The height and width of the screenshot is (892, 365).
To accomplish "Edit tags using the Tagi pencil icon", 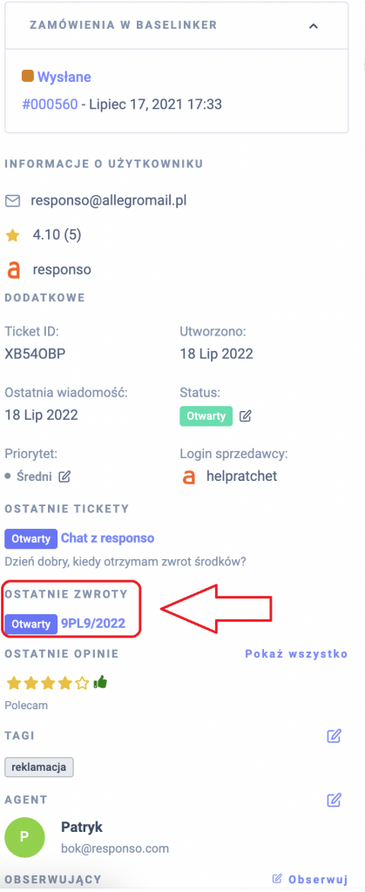I will 334,736.
